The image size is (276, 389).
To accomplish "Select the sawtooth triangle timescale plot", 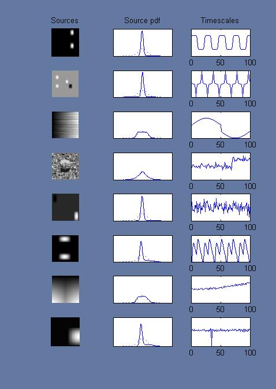I will point(221,249).
